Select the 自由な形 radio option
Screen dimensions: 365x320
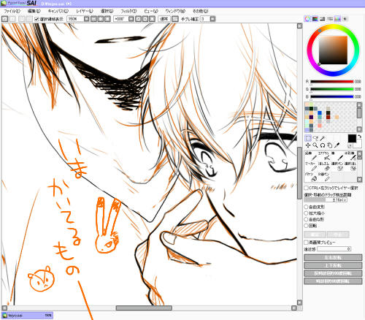307,219
